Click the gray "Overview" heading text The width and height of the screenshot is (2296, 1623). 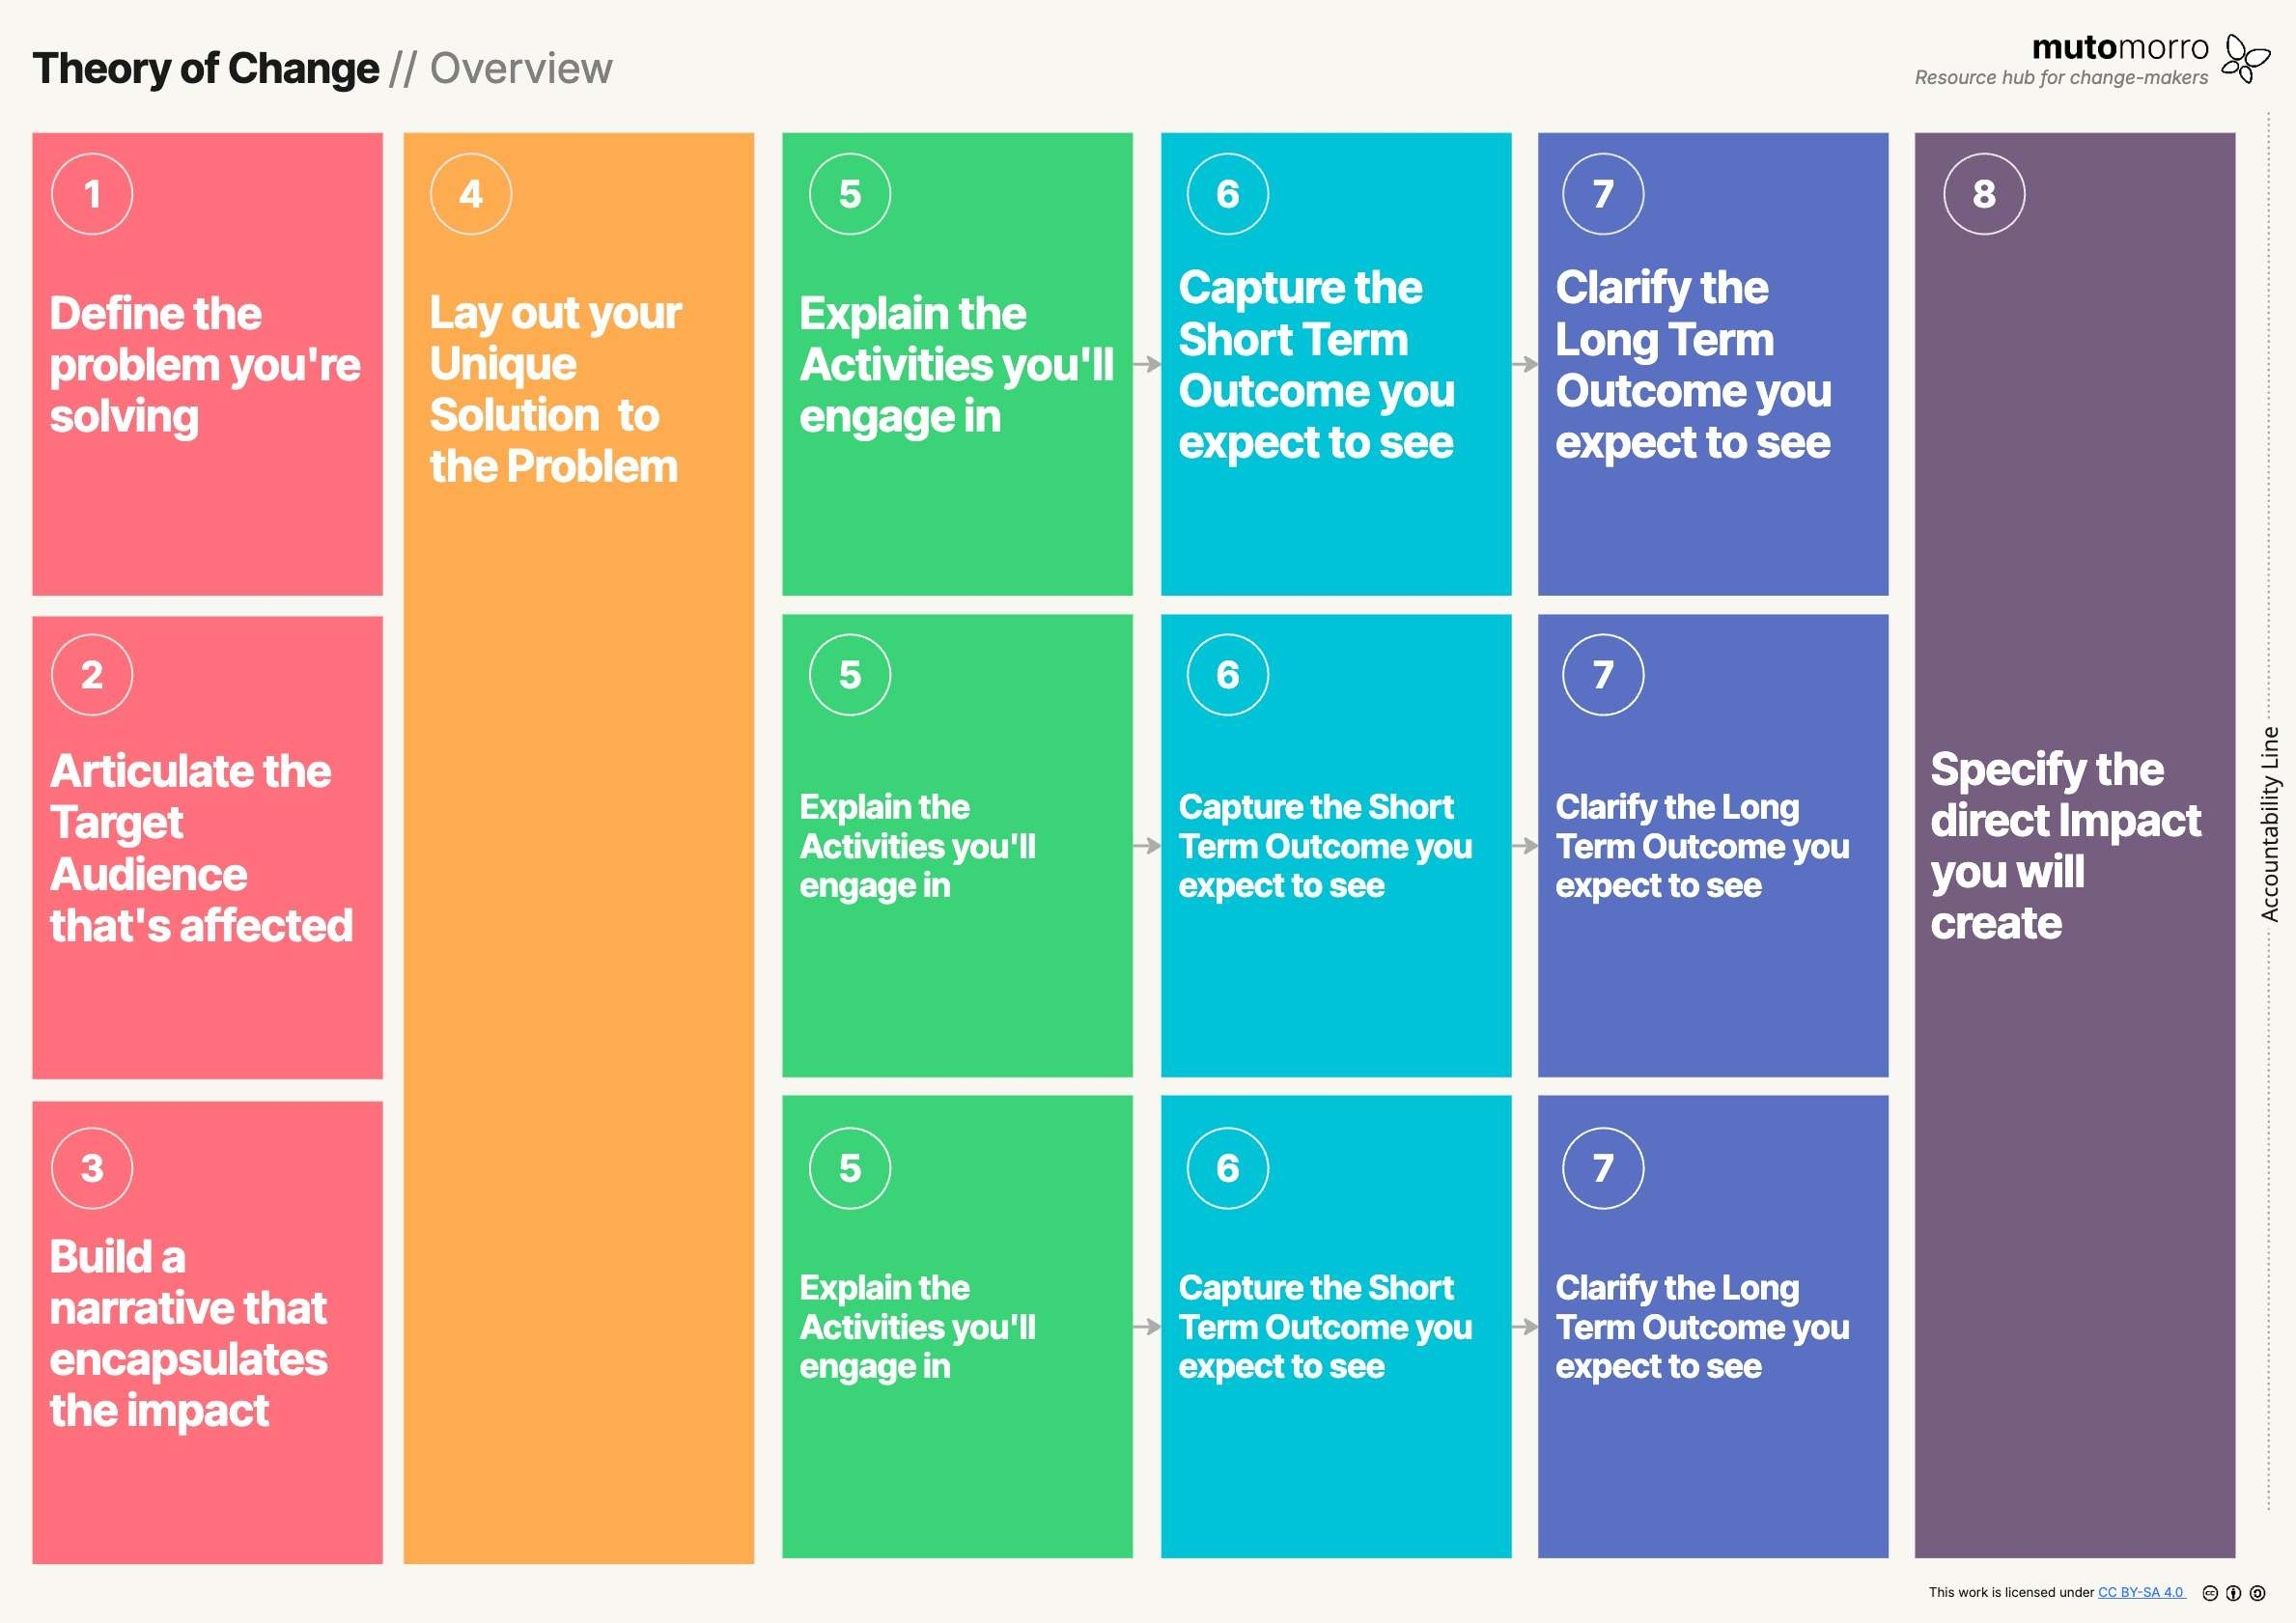(x=521, y=69)
